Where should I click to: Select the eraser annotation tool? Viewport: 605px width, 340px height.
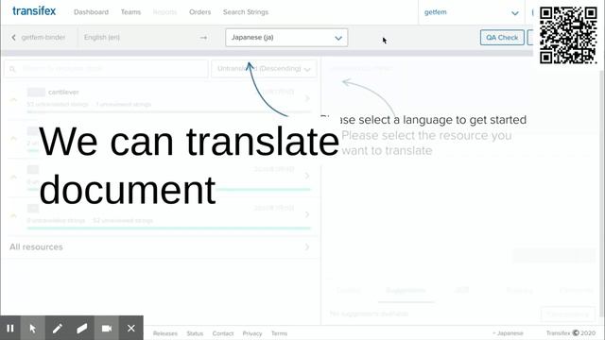pyautogui.click(x=82, y=328)
